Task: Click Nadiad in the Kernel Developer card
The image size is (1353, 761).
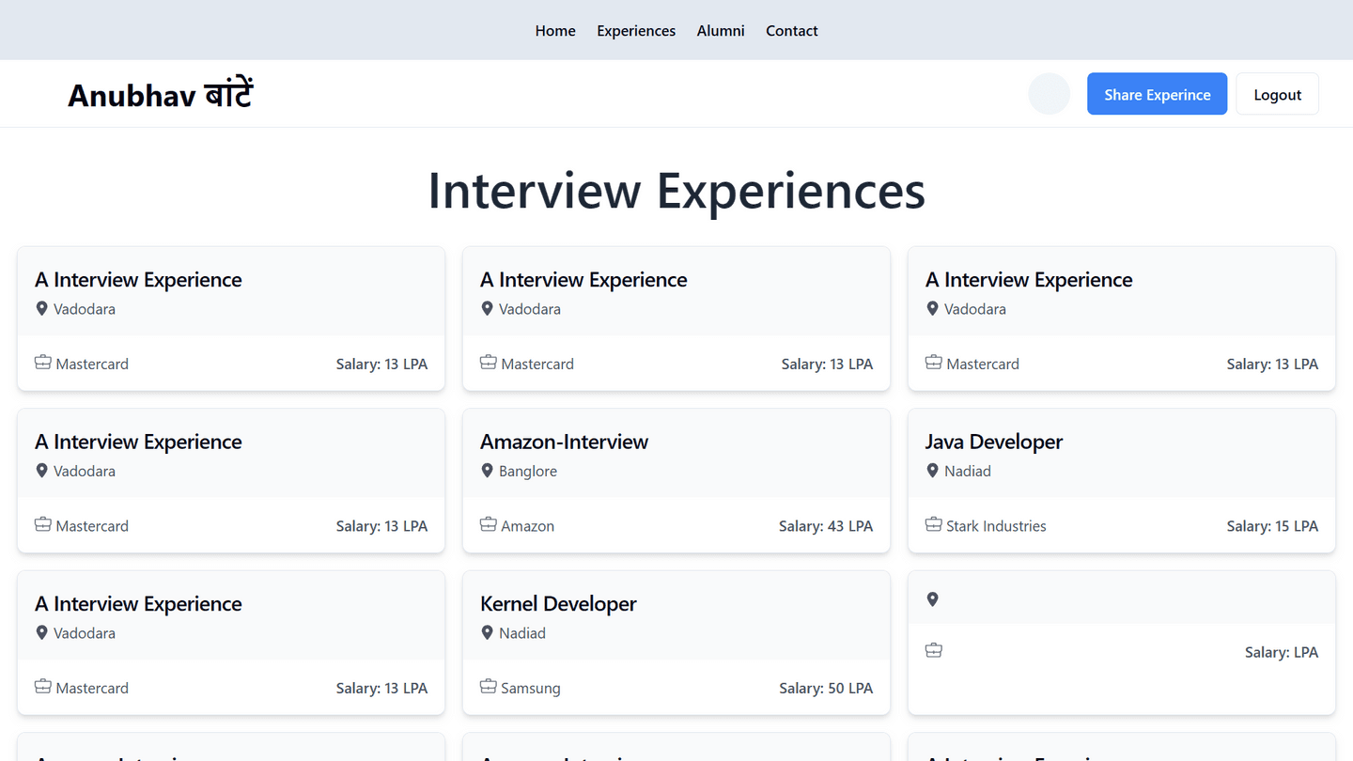Action: point(522,633)
